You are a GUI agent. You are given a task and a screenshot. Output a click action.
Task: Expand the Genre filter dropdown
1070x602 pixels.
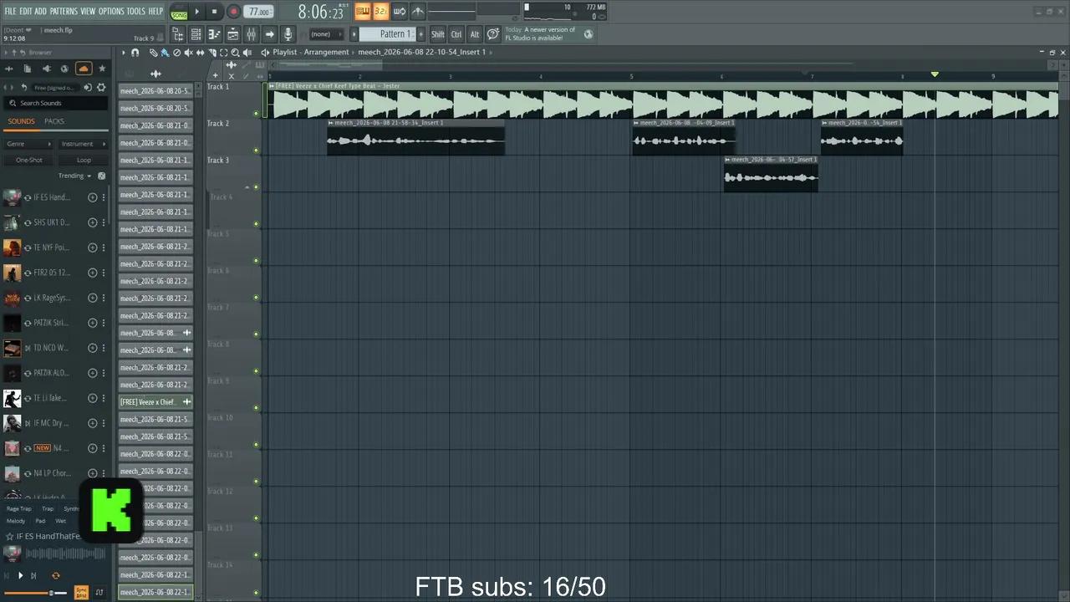[x=28, y=144]
